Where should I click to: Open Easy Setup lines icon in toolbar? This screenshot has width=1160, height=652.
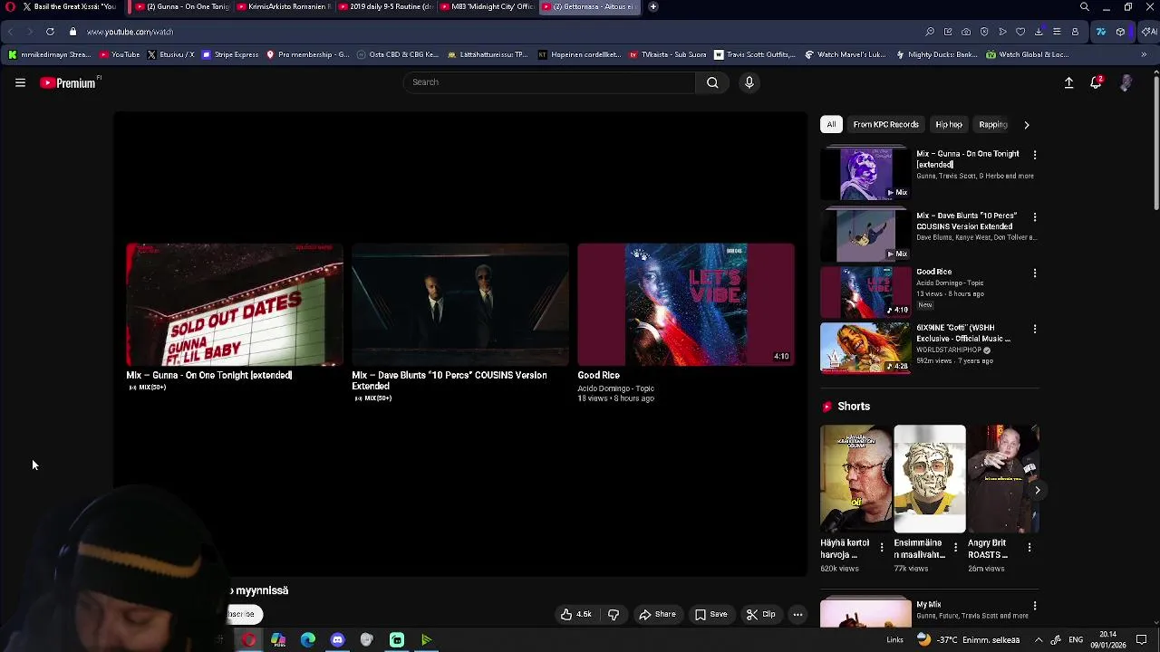[x=1057, y=32]
